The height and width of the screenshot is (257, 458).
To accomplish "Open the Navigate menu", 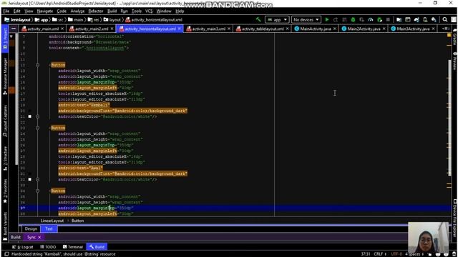I will click(x=45, y=11).
